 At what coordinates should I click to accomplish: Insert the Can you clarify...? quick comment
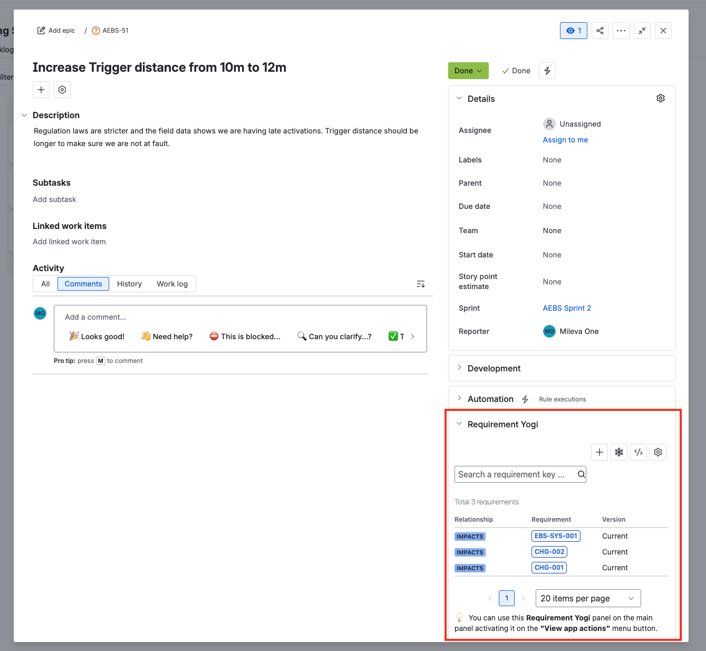[x=334, y=337]
